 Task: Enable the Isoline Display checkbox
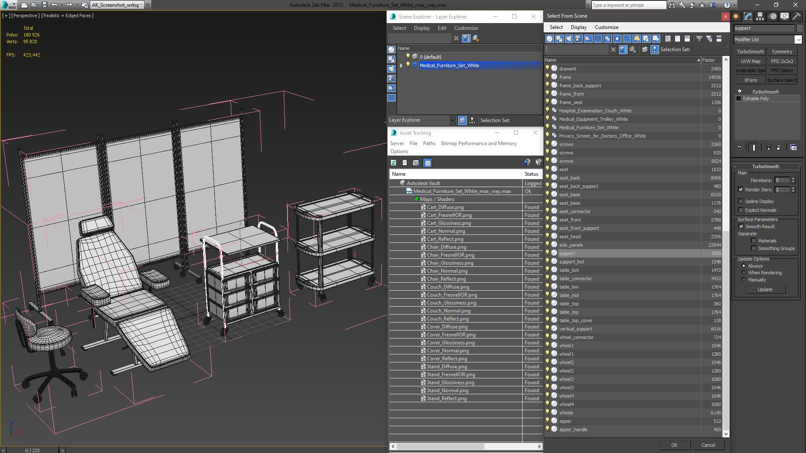[x=741, y=201]
